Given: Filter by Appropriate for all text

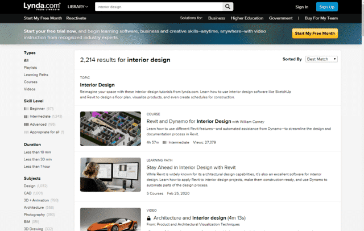Looking at the screenshot, I should [x=44, y=133].
